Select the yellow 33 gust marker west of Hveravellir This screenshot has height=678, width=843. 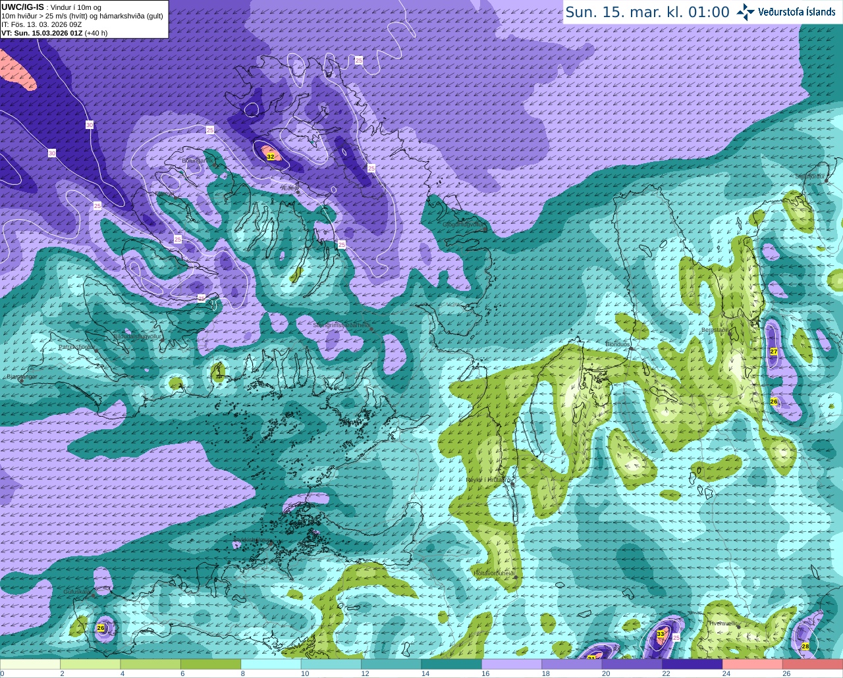pos(661,634)
